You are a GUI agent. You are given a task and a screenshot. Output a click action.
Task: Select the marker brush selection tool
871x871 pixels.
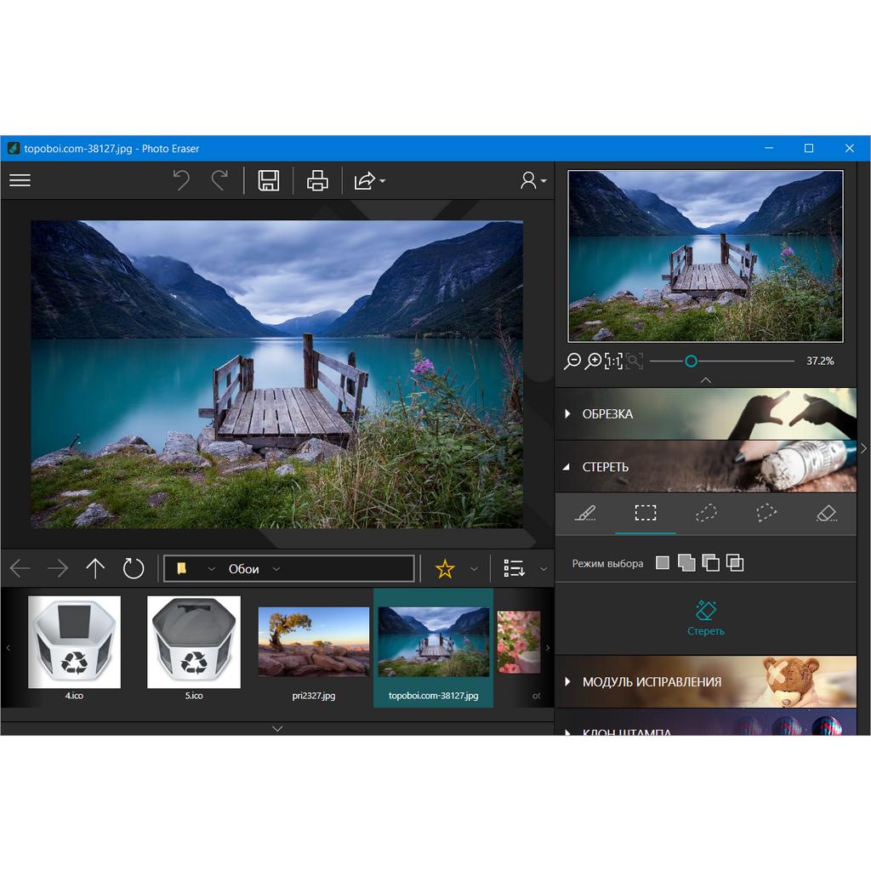(x=585, y=513)
